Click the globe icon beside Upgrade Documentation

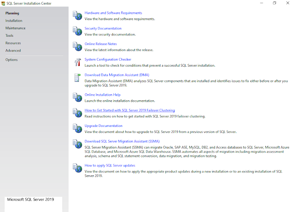click(x=77, y=128)
